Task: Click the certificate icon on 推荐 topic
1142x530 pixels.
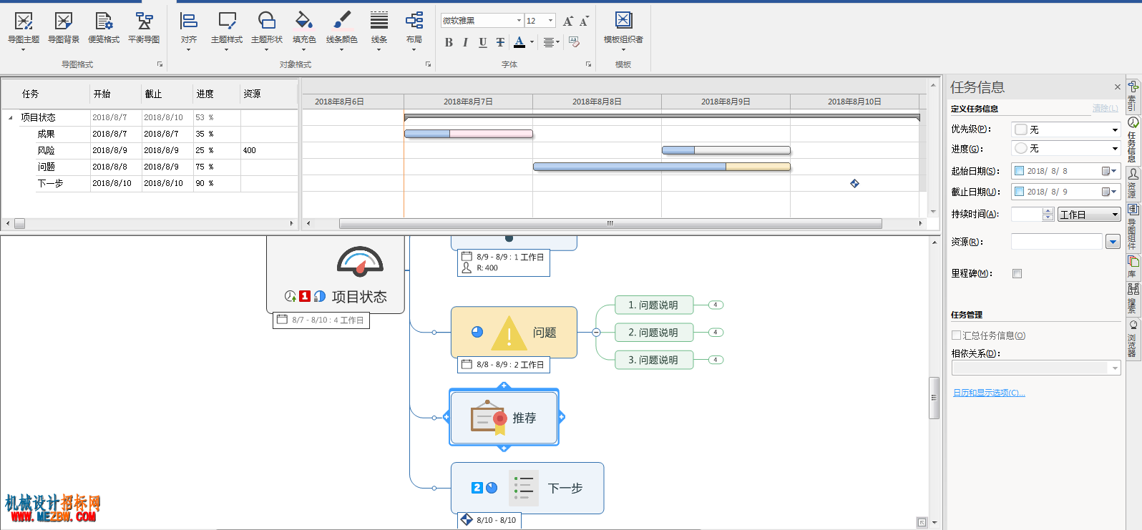Action: (x=489, y=417)
